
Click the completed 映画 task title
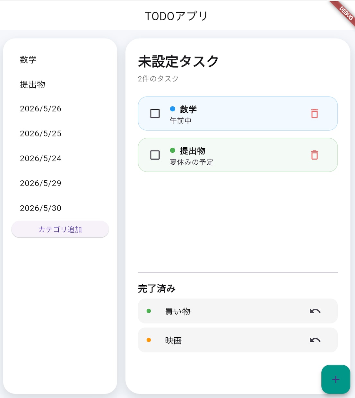click(173, 340)
